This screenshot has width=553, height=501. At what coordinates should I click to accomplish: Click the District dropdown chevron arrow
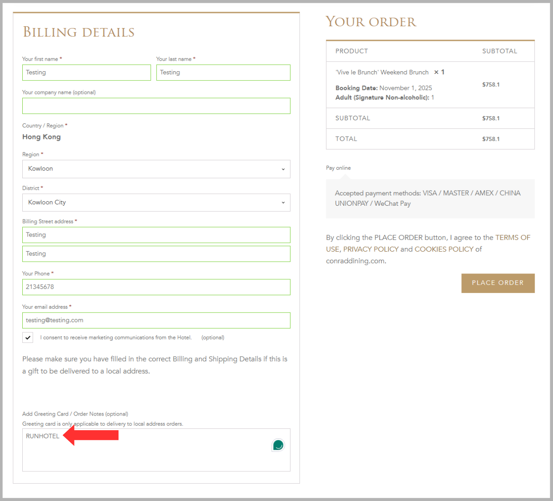(x=283, y=203)
